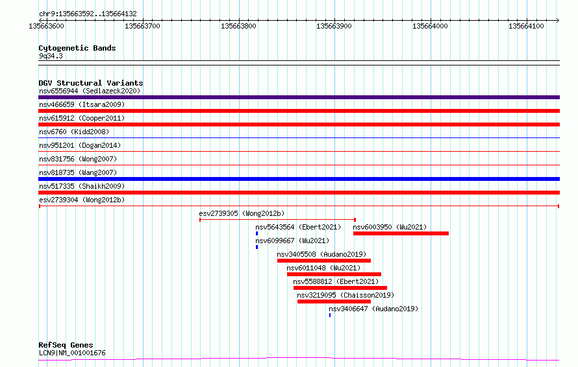This screenshot has height=367, width=578.
Task: Click the red nsv3219095 Chaisson2019 bar
Action: click(334, 302)
